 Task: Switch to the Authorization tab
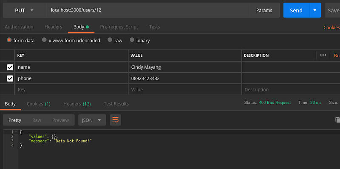[x=19, y=27]
